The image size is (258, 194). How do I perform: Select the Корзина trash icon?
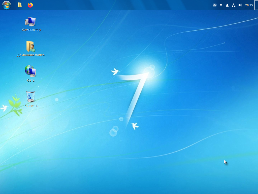(x=30, y=96)
